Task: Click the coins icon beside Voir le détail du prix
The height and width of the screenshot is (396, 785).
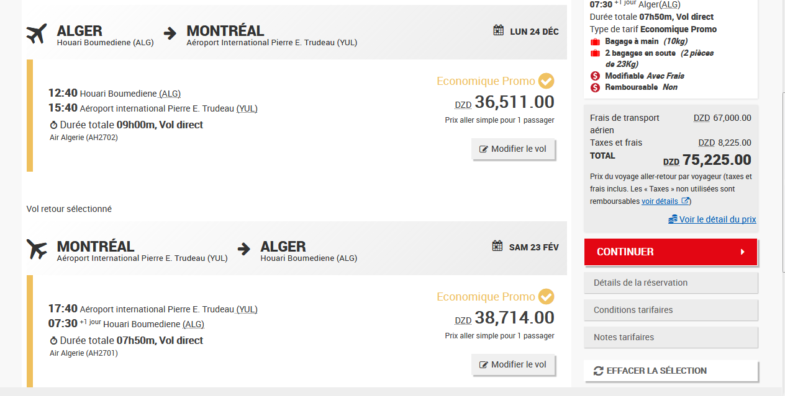Action: pos(673,219)
